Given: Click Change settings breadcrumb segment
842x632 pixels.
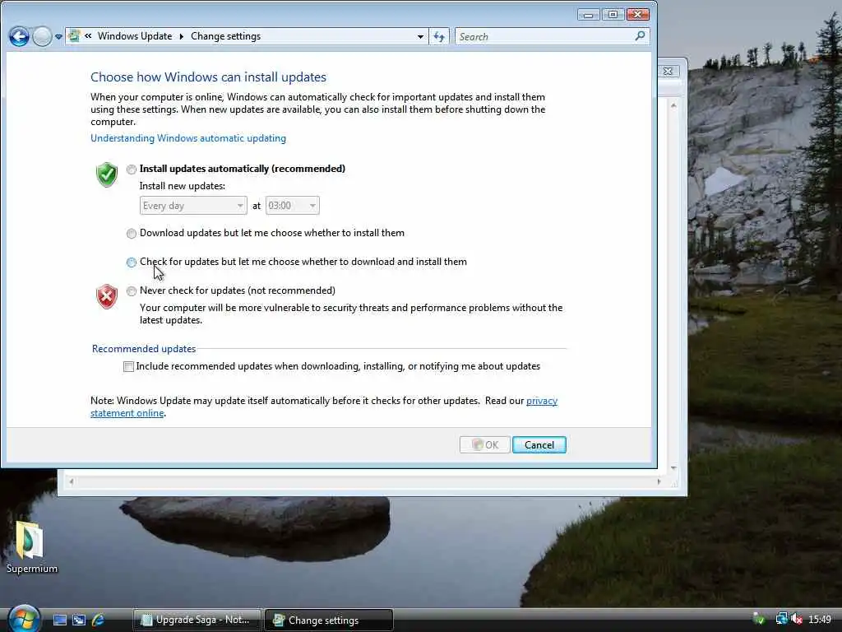Looking at the screenshot, I should tap(225, 36).
